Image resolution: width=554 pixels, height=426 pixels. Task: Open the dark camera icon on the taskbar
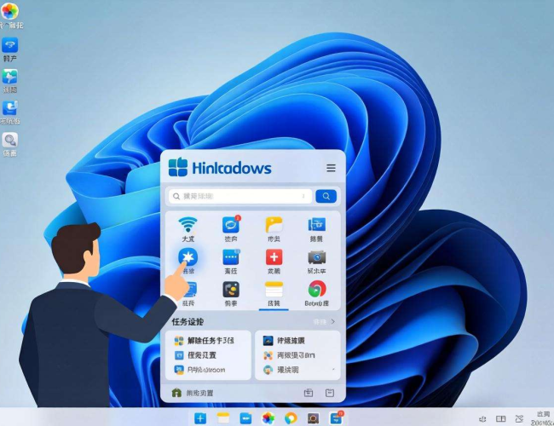314,418
